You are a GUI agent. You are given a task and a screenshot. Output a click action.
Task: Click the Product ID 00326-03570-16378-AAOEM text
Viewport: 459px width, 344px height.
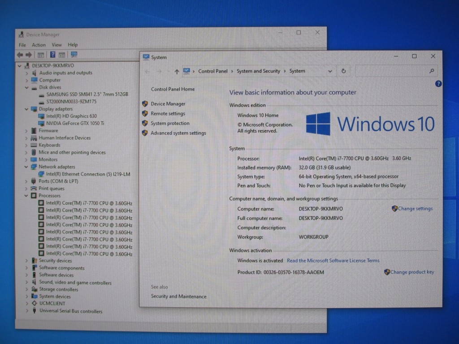(x=281, y=272)
